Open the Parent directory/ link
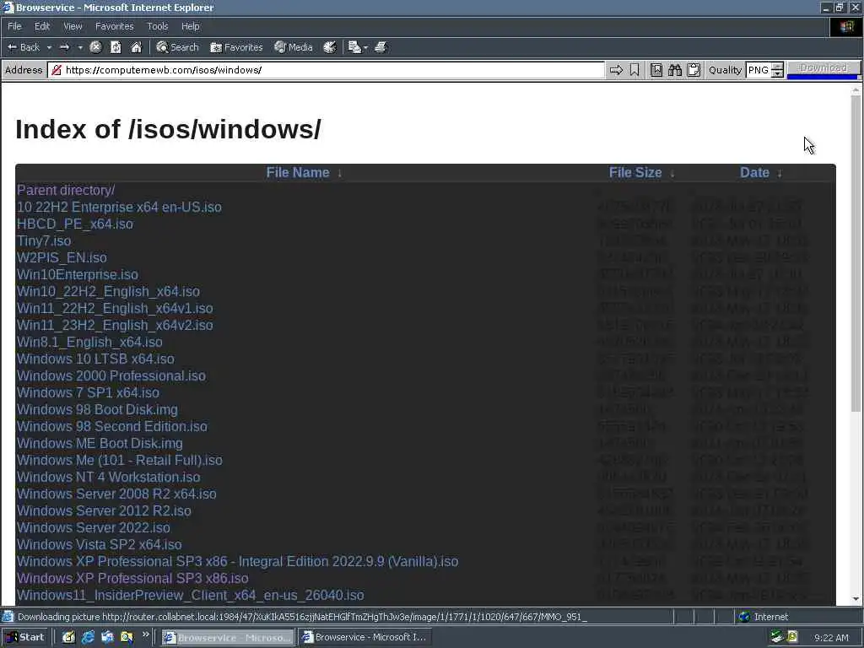The image size is (864, 648). click(66, 190)
